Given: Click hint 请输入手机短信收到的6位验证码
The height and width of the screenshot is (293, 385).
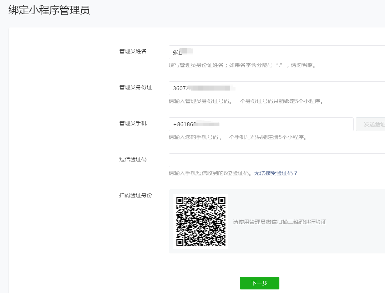Looking at the screenshot, I should tap(210, 173).
